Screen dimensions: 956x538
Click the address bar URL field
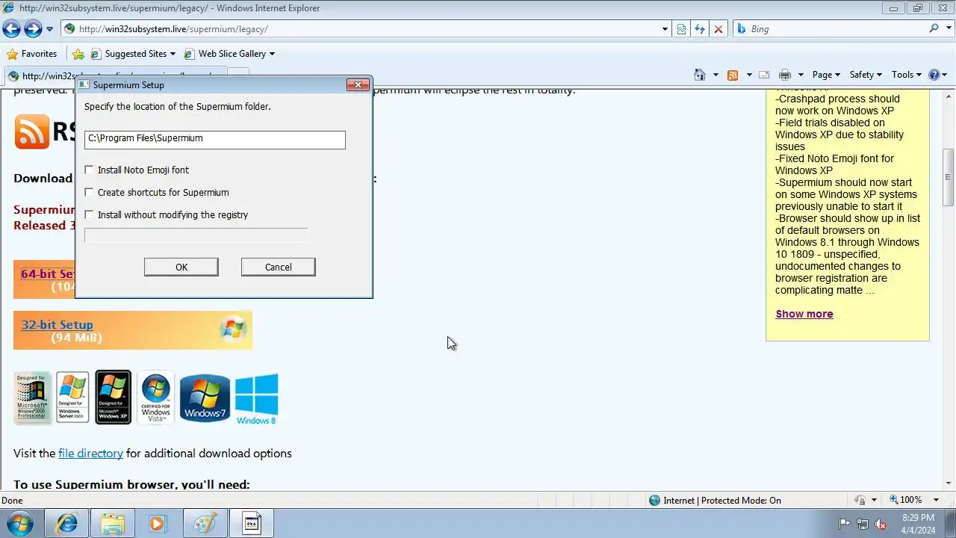[361, 29]
